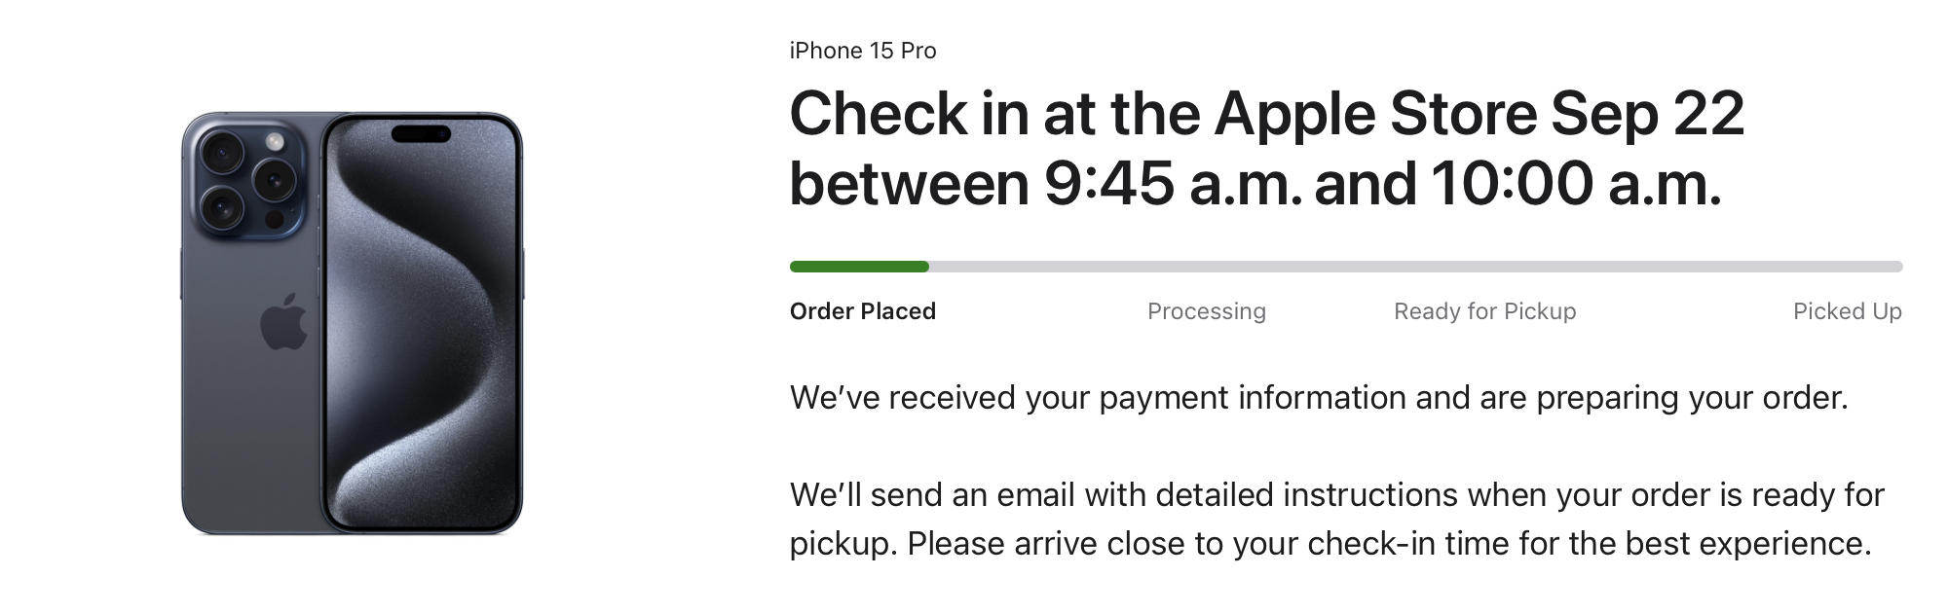Click the Dynamic Island on the phone screen
Image resolution: width=1948 pixels, height=613 pixels.
coord(421,133)
